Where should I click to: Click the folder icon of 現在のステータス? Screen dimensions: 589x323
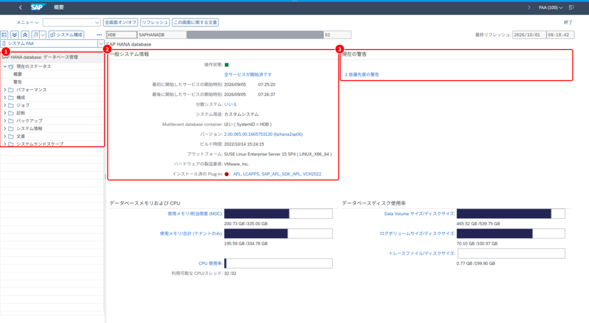(12, 67)
